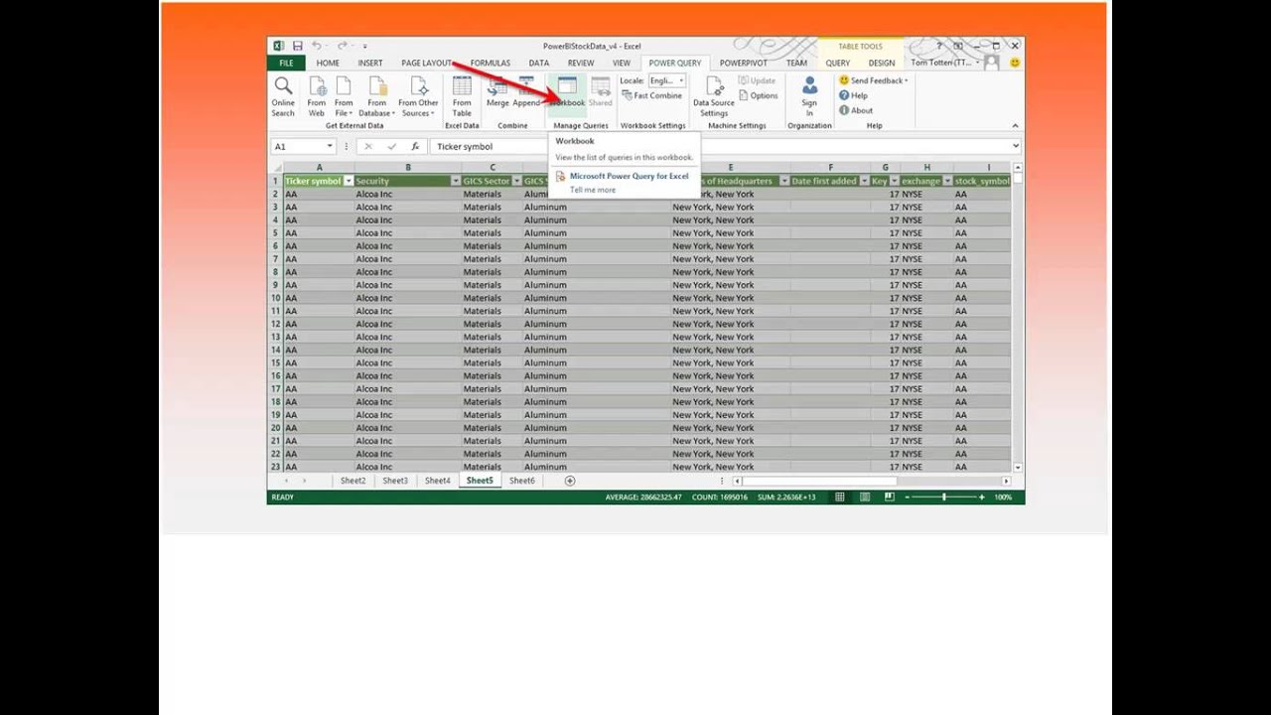
Task: Expand the formula bar
Action: pos(1016,146)
